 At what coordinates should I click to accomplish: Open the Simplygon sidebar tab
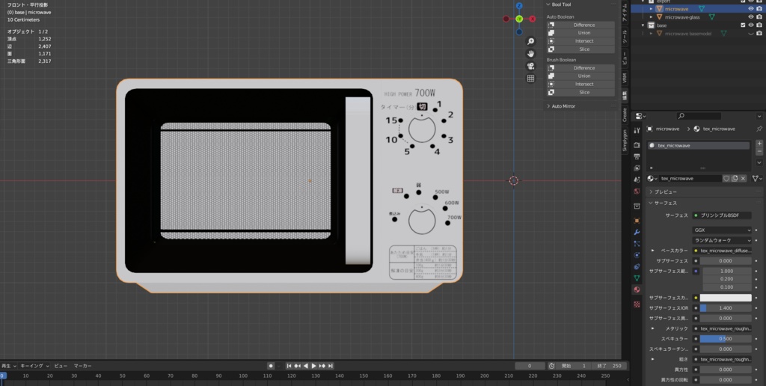click(x=625, y=141)
